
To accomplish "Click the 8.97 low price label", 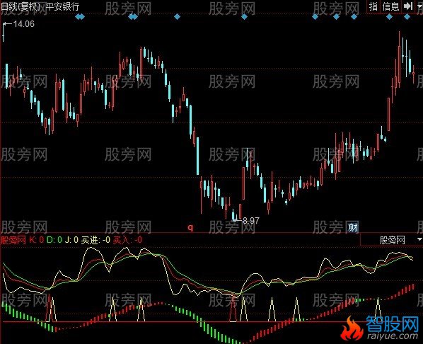I will 250,221.
